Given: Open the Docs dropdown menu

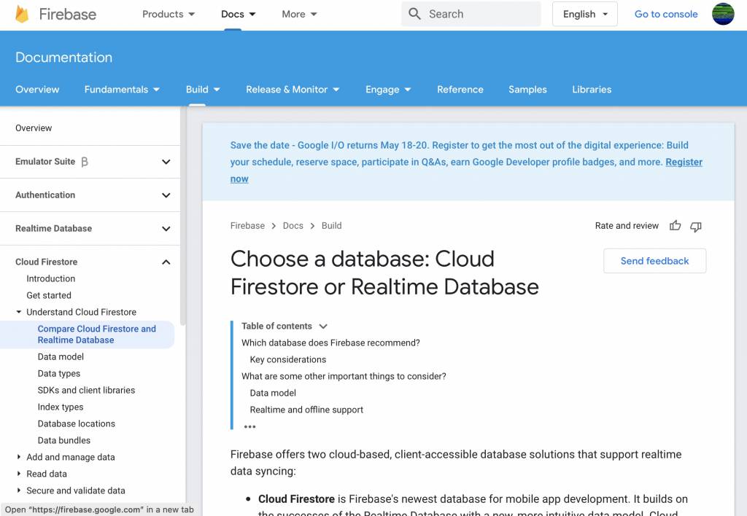Looking at the screenshot, I should [x=239, y=15].
